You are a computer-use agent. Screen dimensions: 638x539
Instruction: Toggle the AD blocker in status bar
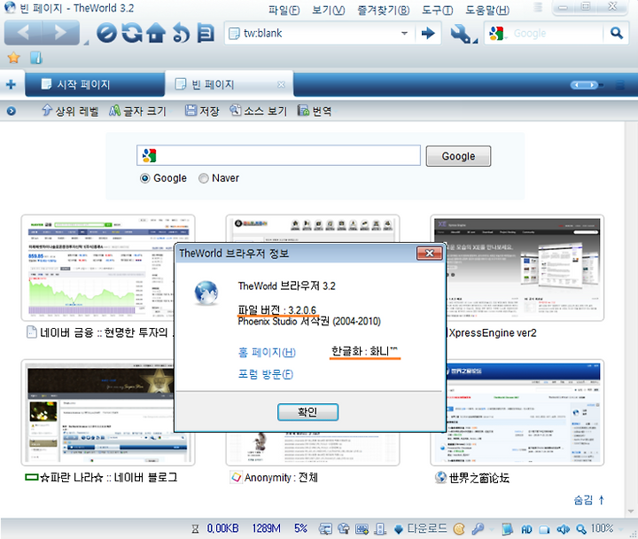(526, 529)
